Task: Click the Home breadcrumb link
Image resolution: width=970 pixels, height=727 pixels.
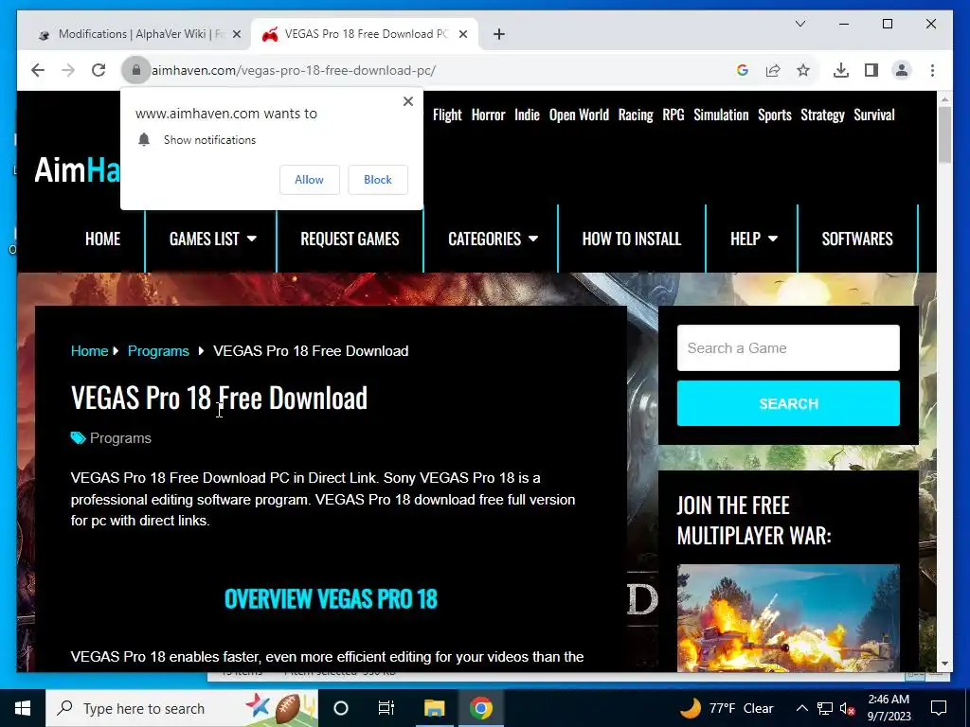Action: [89, 351]
